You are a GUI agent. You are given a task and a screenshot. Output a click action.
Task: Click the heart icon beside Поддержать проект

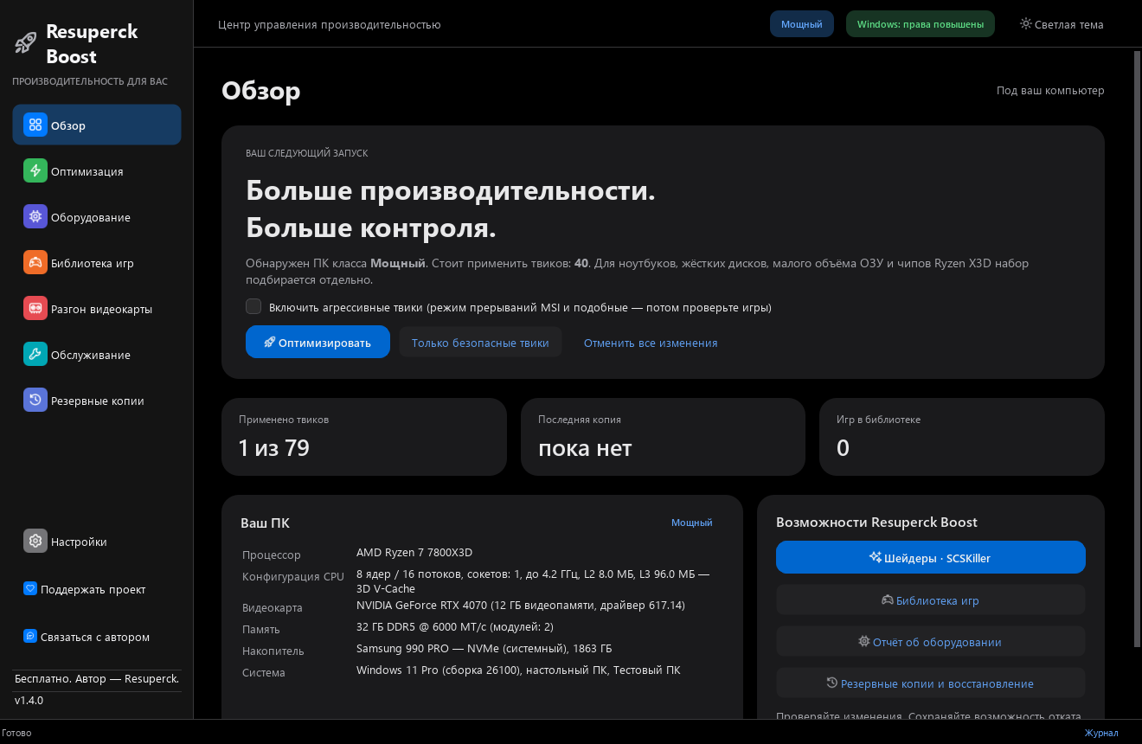[30, 589]
